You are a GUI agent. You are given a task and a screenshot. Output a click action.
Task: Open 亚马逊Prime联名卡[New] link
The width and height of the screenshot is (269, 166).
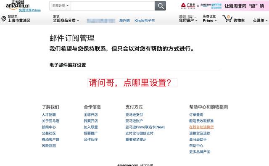coord(145,127)
